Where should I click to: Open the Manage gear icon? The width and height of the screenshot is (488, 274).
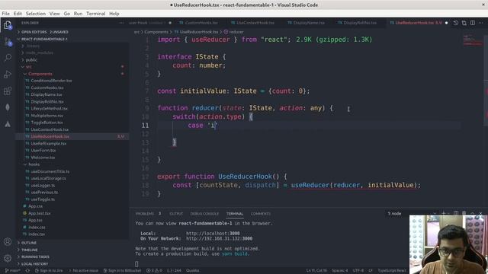click(x=8, y=258)
